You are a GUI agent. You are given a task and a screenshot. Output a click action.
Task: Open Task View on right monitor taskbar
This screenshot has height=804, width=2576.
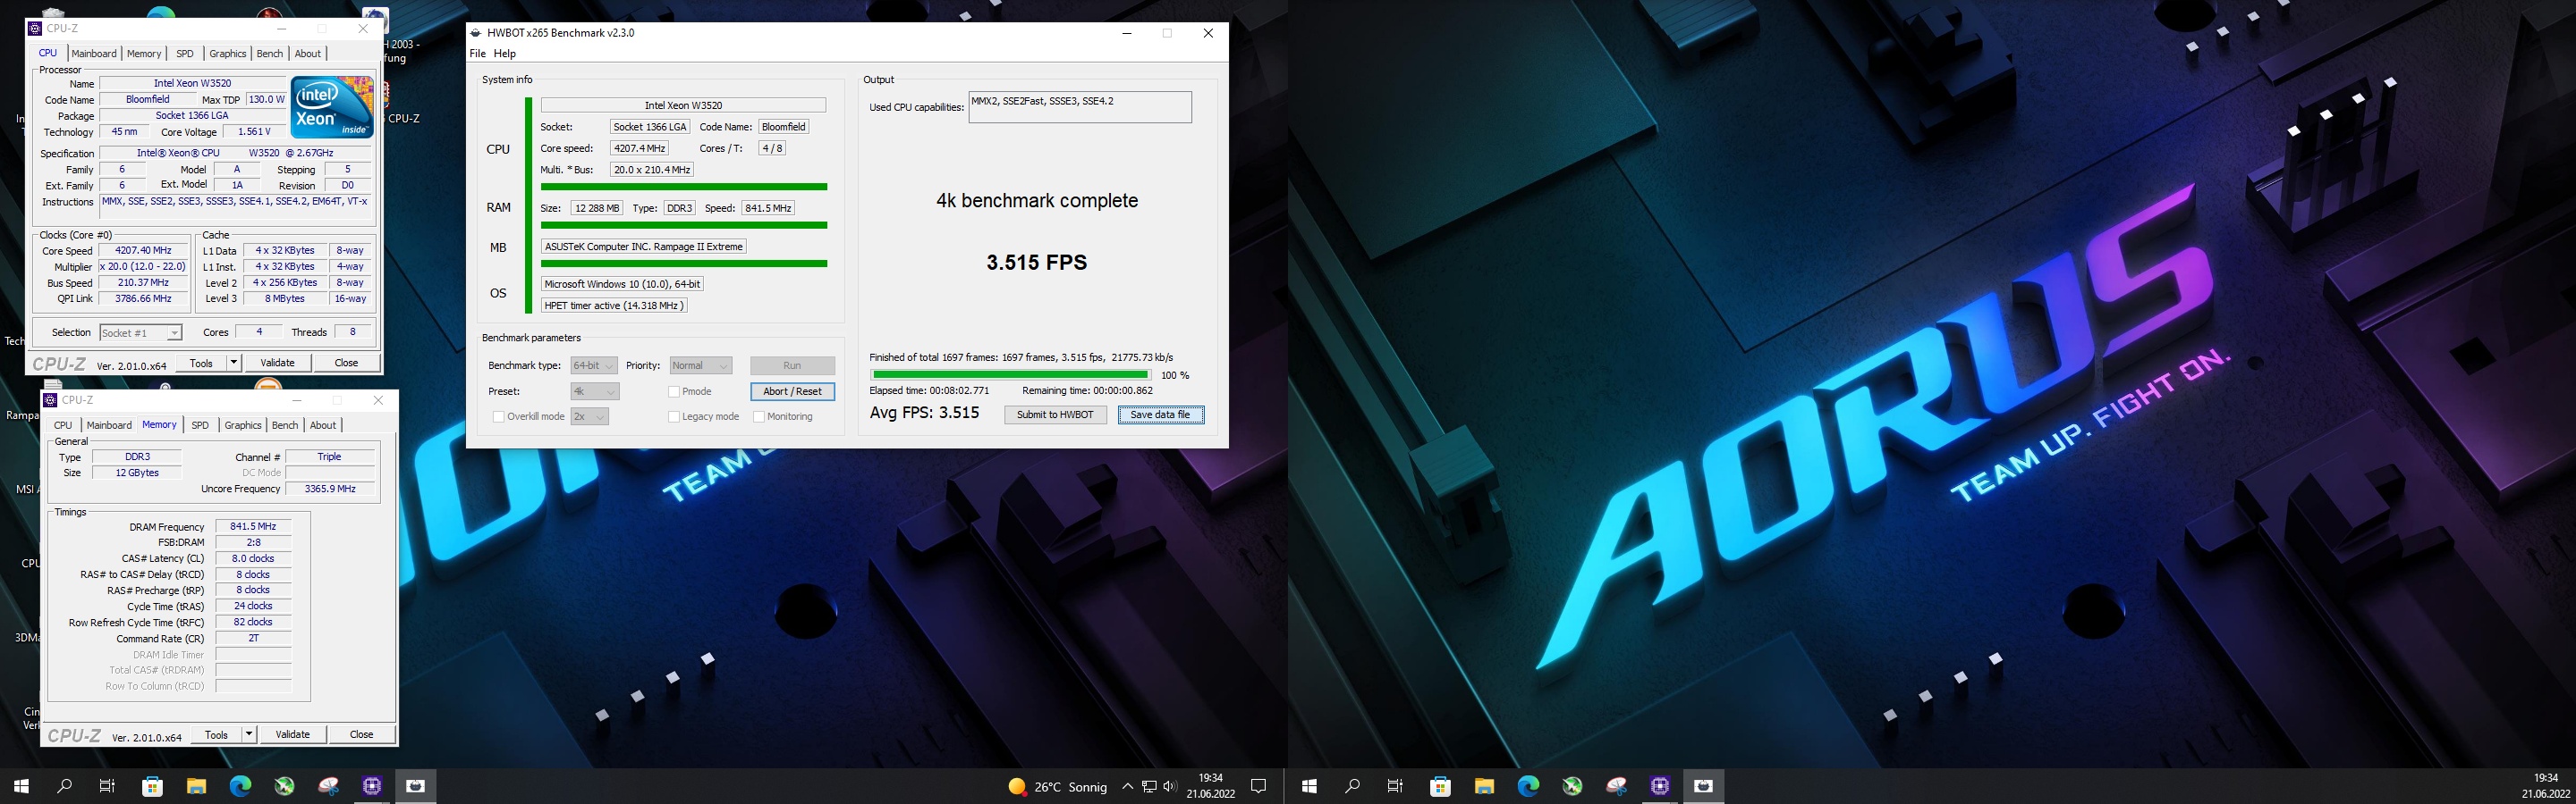point(1396,786)
